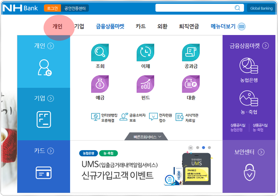
Task: Click the UMS phone illustration
Action: [x=196, y=169]
